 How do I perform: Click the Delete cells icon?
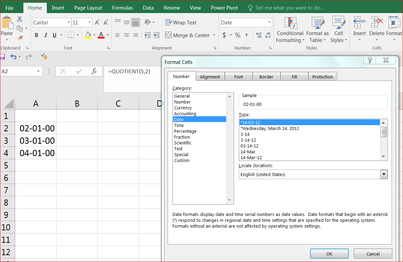[x=377, y=22]
